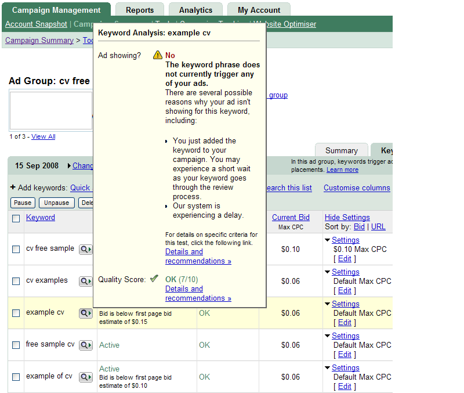
Task: Check the box for 'cv free sample'
Action: pos(16,250)
